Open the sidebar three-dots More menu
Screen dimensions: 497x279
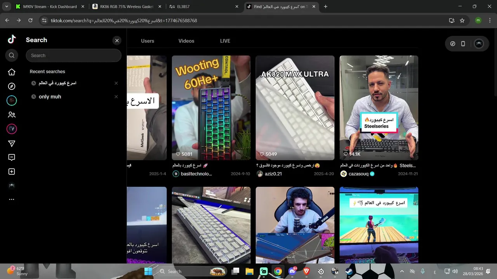click(12, 199)
